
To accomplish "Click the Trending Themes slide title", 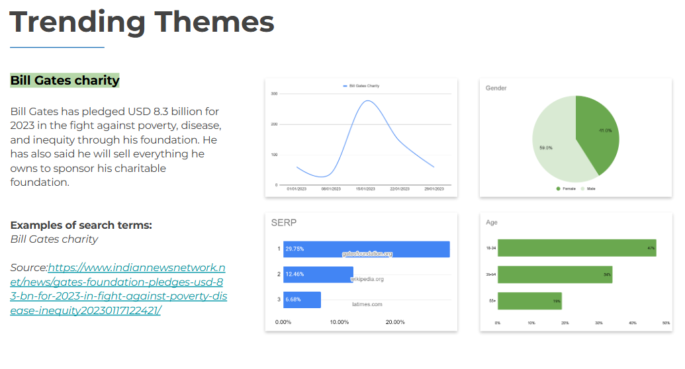I will click(x=142, y=22).
